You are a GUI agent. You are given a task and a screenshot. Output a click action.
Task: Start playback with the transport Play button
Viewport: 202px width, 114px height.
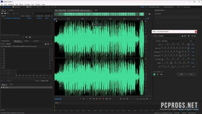tap(84, 99)
